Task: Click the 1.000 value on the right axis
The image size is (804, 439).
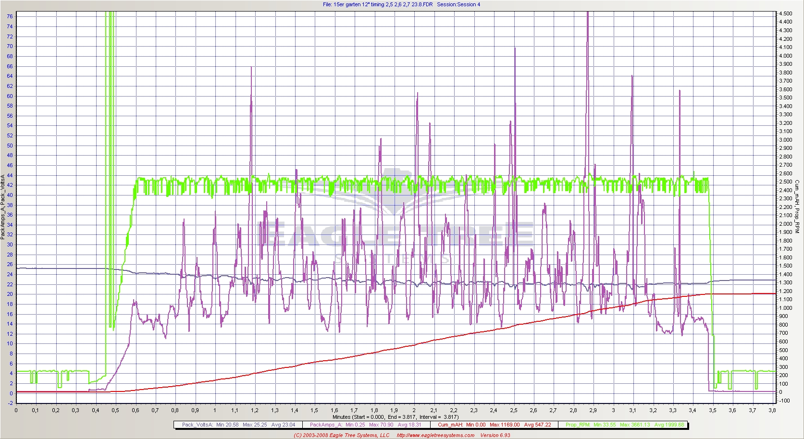Action: pyautogui.click(x=786, y=308)
